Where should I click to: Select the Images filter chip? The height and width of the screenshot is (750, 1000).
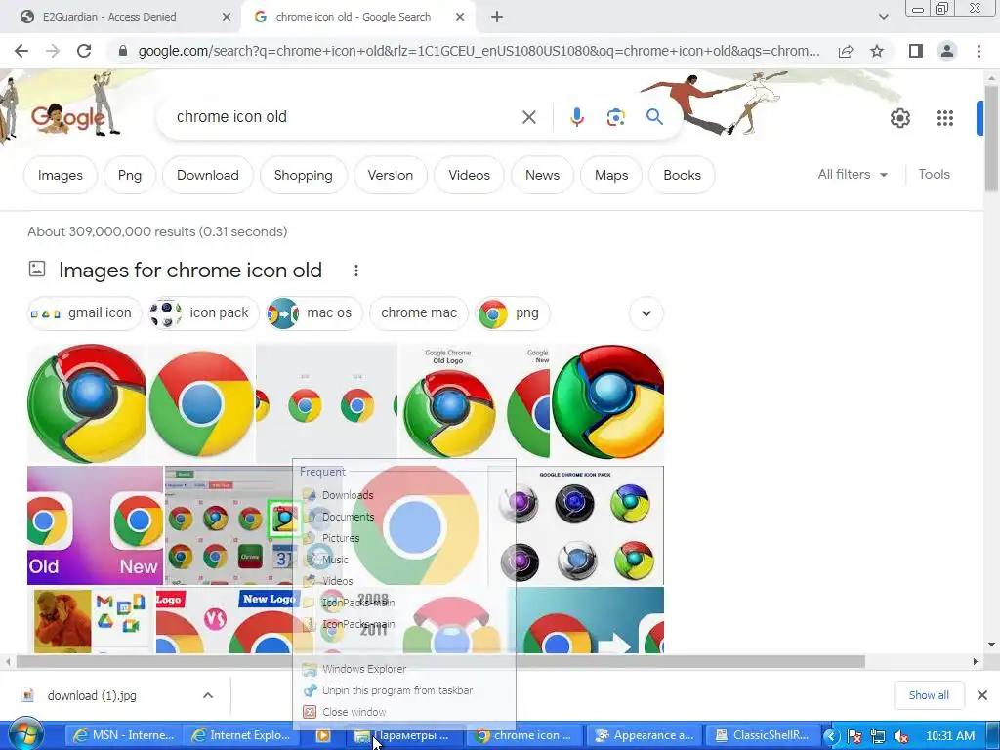point(60,175)
